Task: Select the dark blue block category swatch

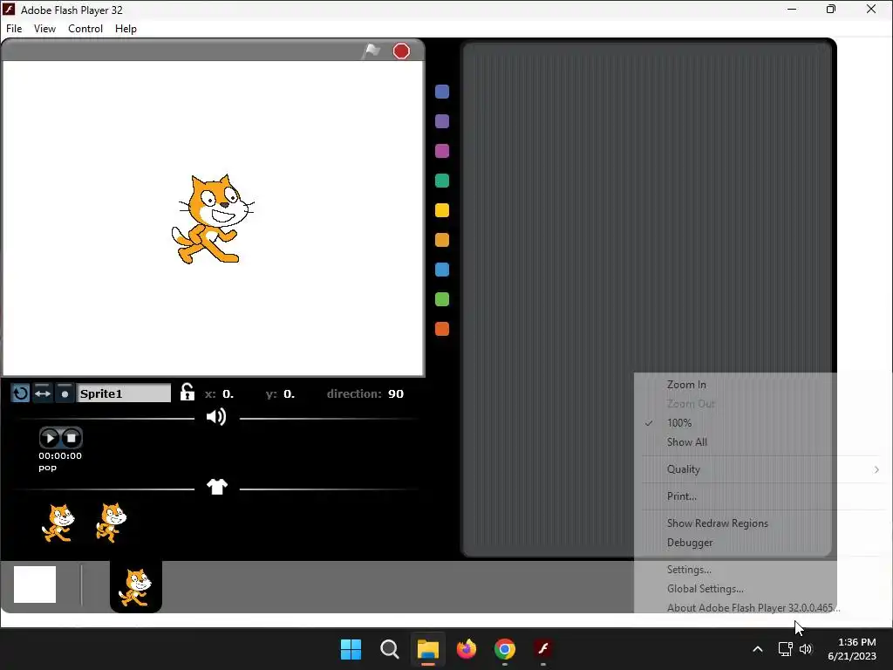Action: coord(442,92)
